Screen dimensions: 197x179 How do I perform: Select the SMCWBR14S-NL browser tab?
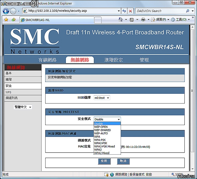click(x=57, y=20)
